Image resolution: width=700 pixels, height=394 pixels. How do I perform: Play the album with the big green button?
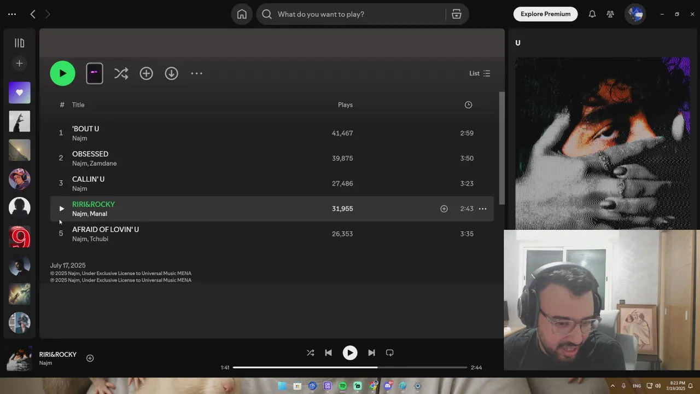point(62,73)
